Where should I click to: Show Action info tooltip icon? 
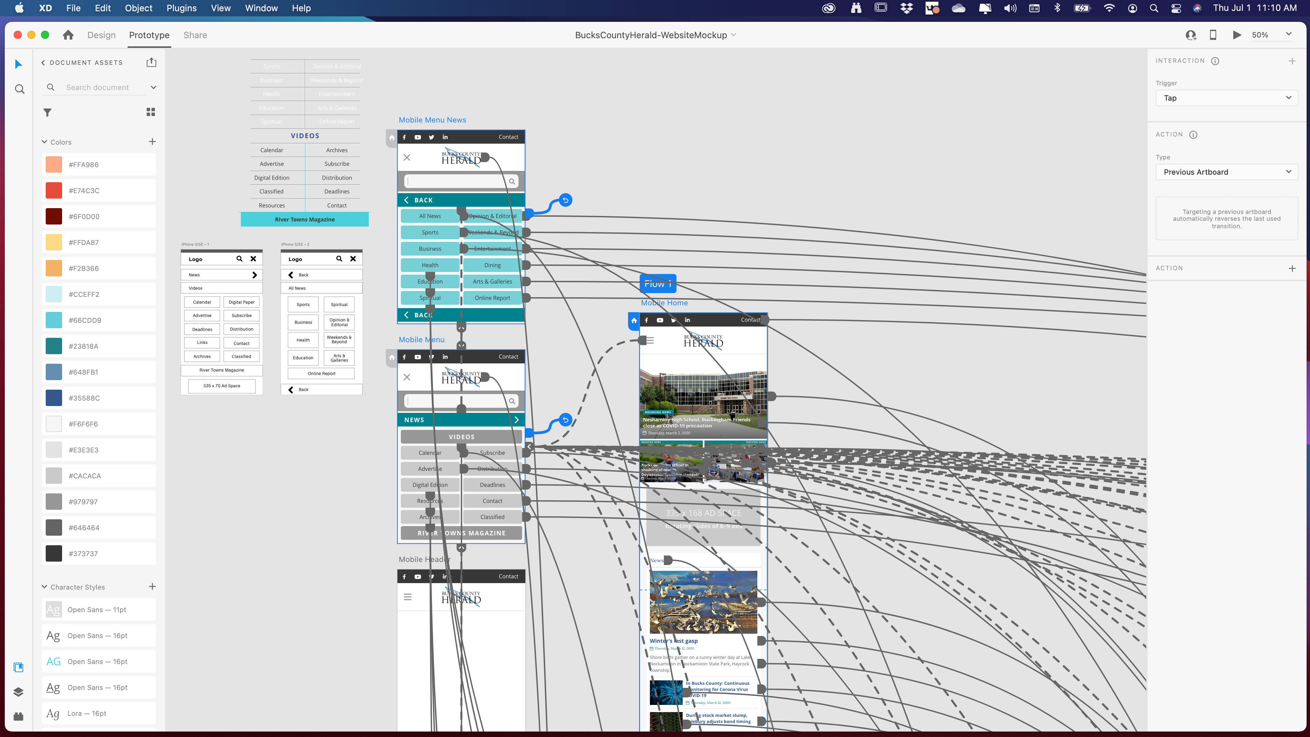pos(1193,135)
